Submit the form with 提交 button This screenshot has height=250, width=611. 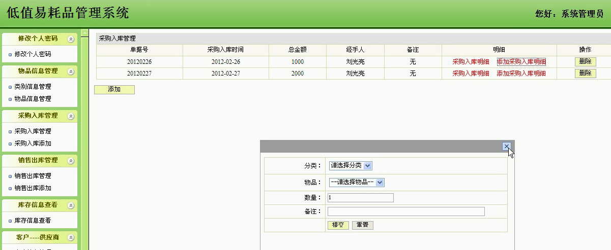click(338, 225)
